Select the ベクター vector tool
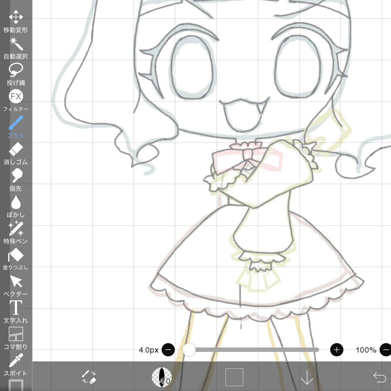 tap(16, 286)
